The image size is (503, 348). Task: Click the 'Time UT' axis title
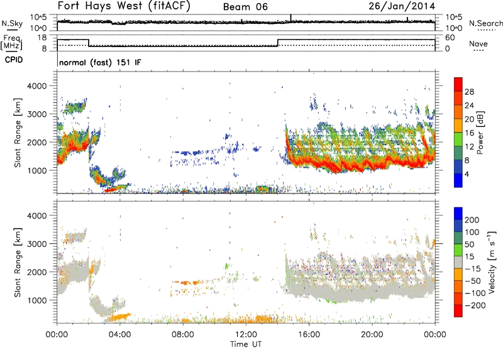click(x=246, y=344)
